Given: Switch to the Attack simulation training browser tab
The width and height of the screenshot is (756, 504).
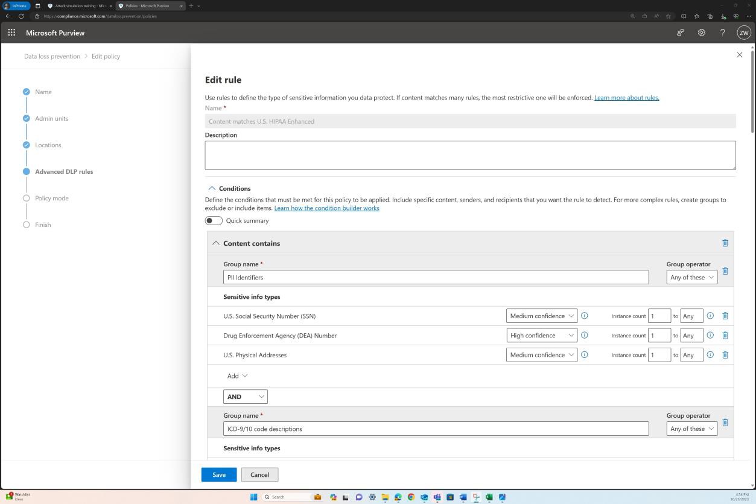Looking at the screenshot, I should tap(79, 5).
